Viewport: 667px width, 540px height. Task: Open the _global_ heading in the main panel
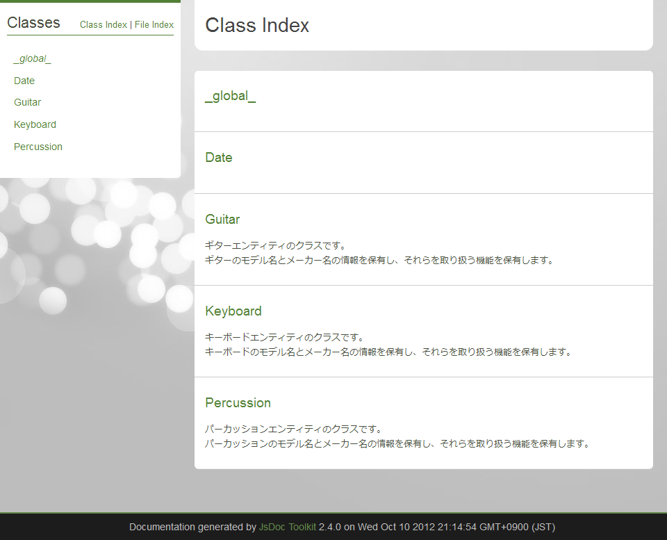point(230,97)
